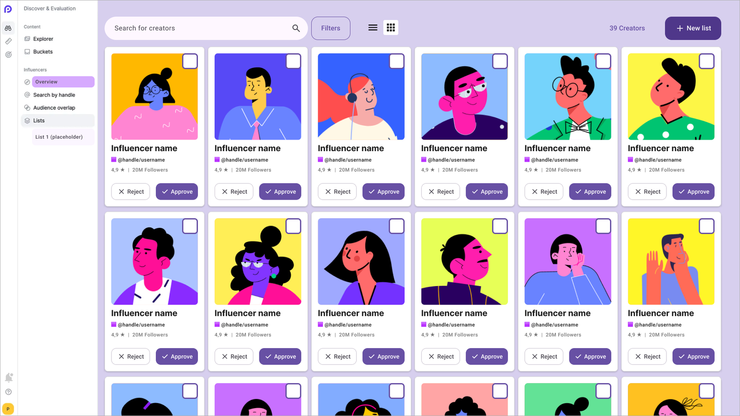Screen dimensions: 740x416
Task: Open the binoculars discover icon in left rail
Action: (8, 28)
